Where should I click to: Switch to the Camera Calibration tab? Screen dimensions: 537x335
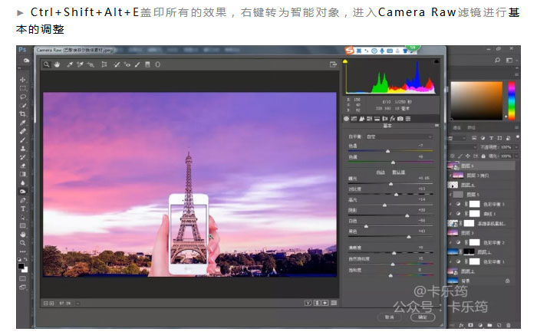coord(400,119)
